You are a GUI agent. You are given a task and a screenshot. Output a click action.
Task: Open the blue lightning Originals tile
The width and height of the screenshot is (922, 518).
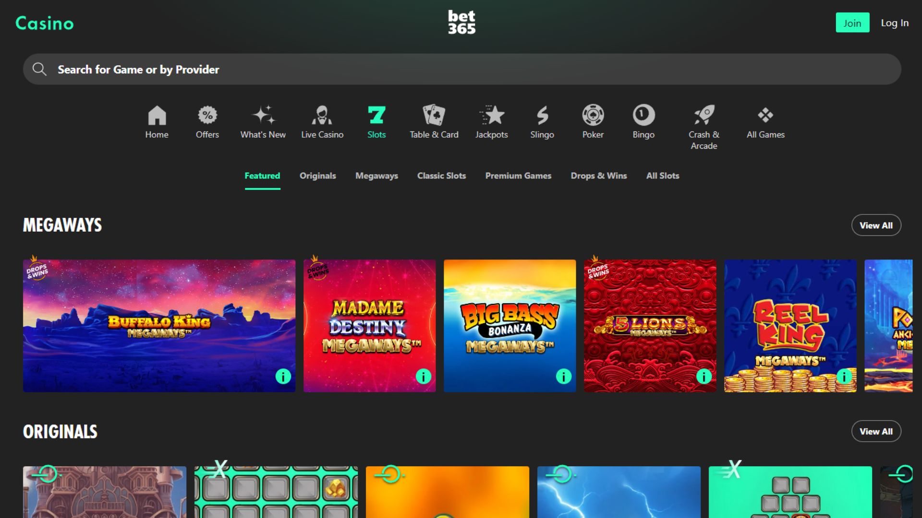[x=619, y=492]
